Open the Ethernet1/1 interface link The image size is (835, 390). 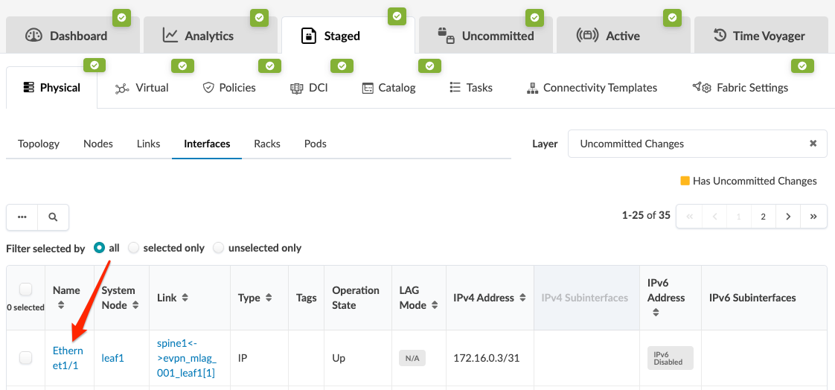click(68, 358)
